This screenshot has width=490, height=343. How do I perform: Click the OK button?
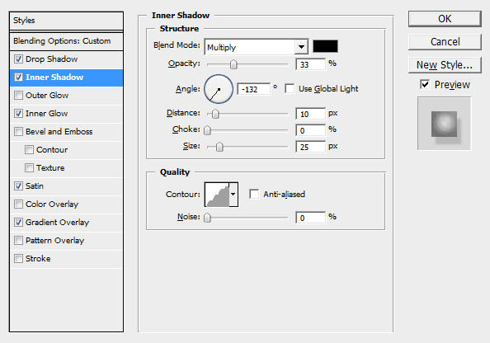445,19
